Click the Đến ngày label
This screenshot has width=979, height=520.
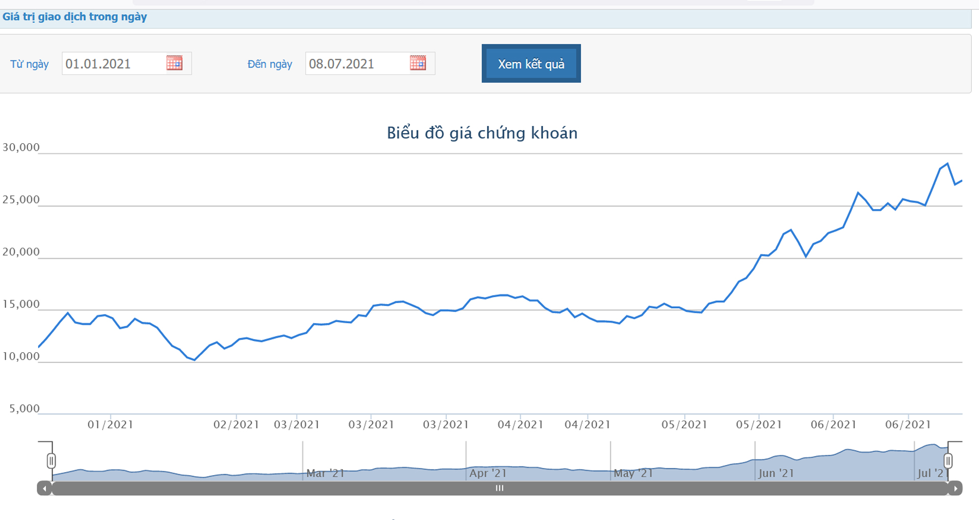270,64
